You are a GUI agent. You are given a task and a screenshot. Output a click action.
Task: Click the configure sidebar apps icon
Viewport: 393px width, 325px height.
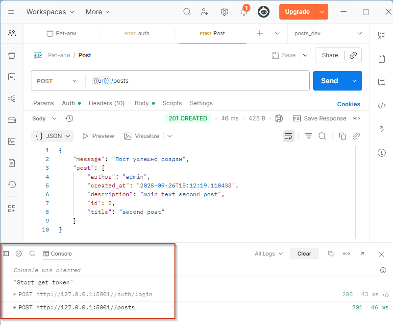(x=12, y=209)
